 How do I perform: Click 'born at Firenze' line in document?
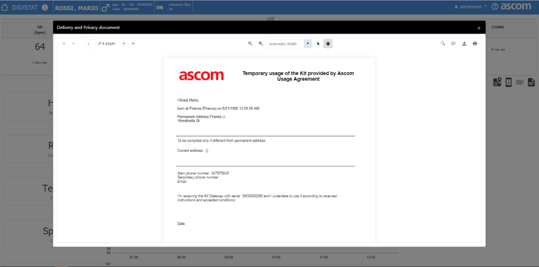click(x=218, y=109)
